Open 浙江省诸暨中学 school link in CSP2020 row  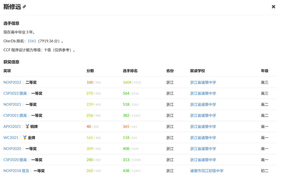(x=203, y=160)
